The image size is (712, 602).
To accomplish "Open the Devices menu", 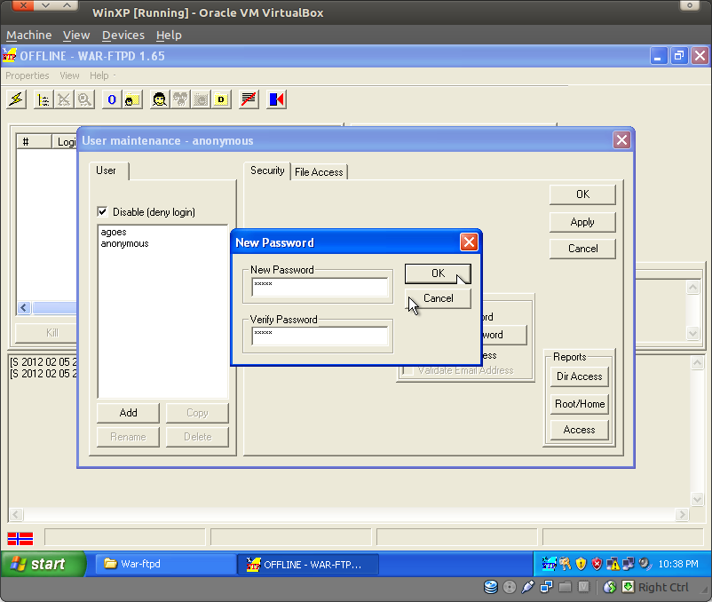I will [x=123, y=35].
